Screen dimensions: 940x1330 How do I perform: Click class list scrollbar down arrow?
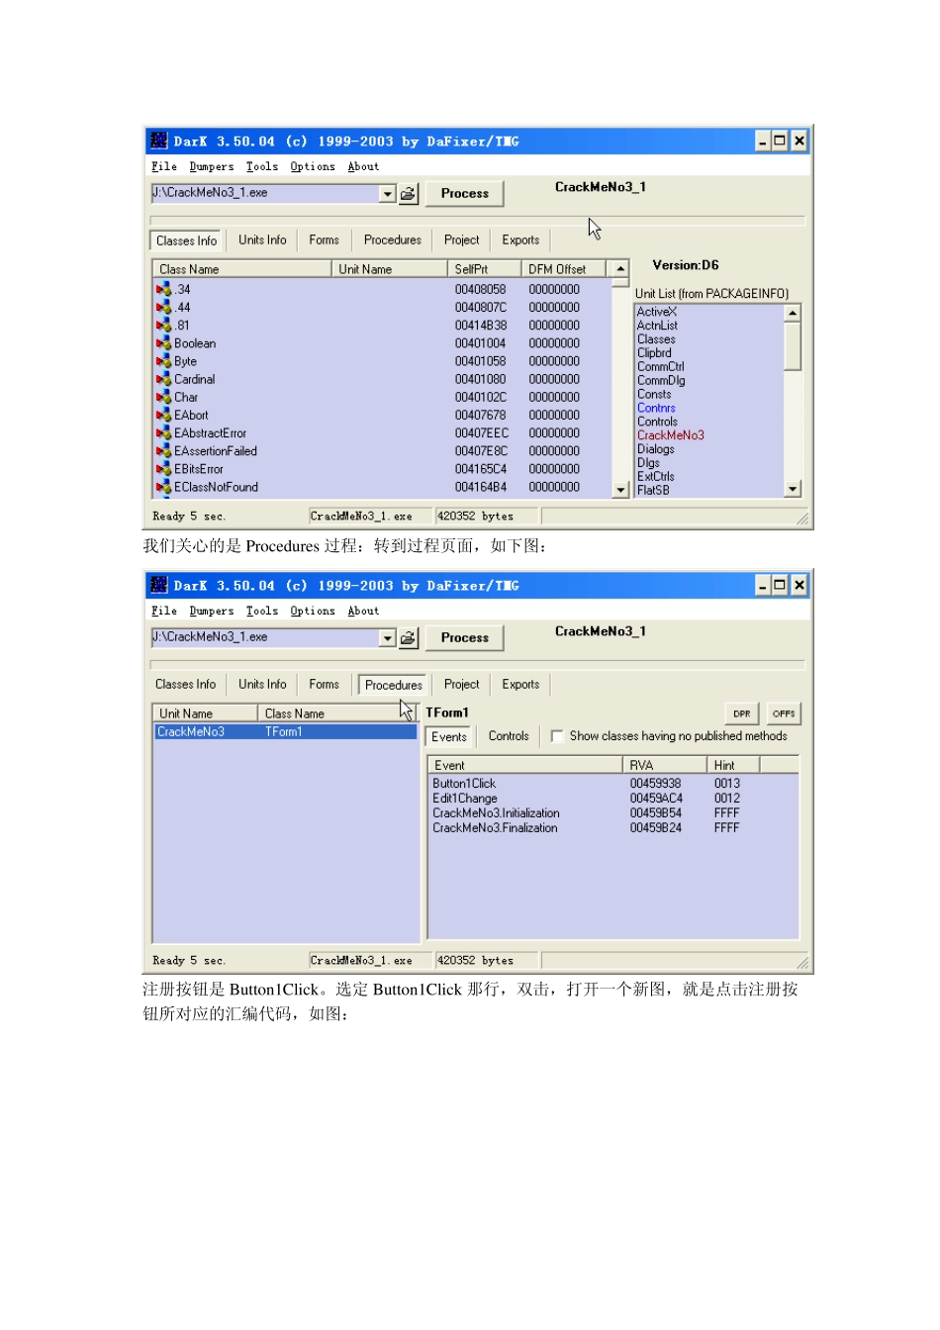620,489
